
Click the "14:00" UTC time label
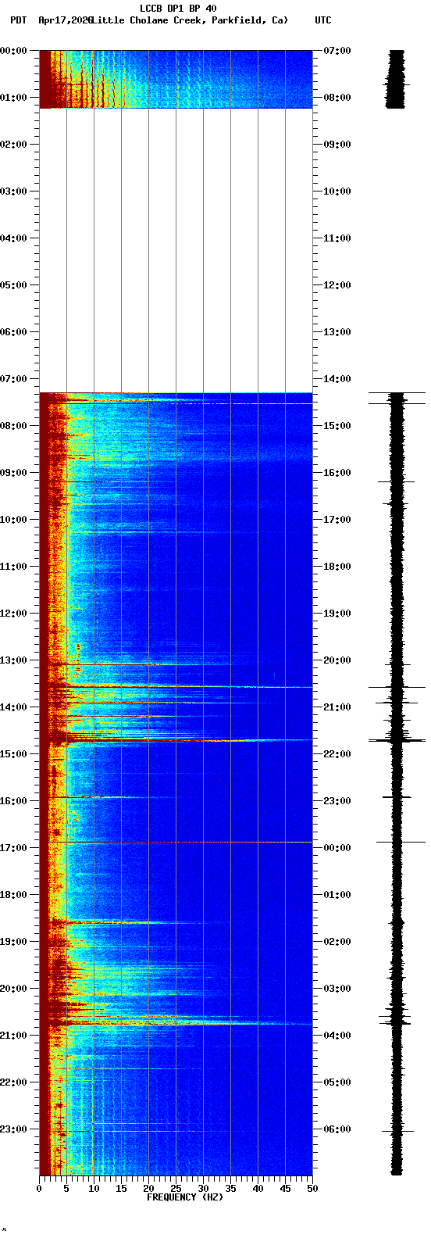tap(337, 378)
